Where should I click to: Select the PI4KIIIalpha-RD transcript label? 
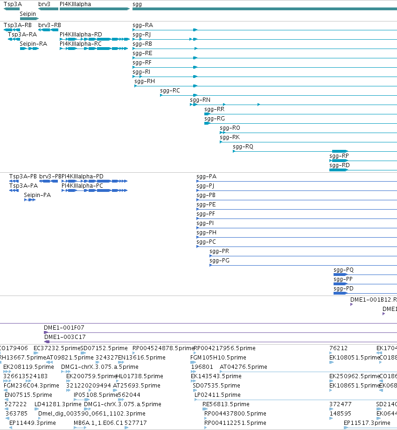click(81, 34)
